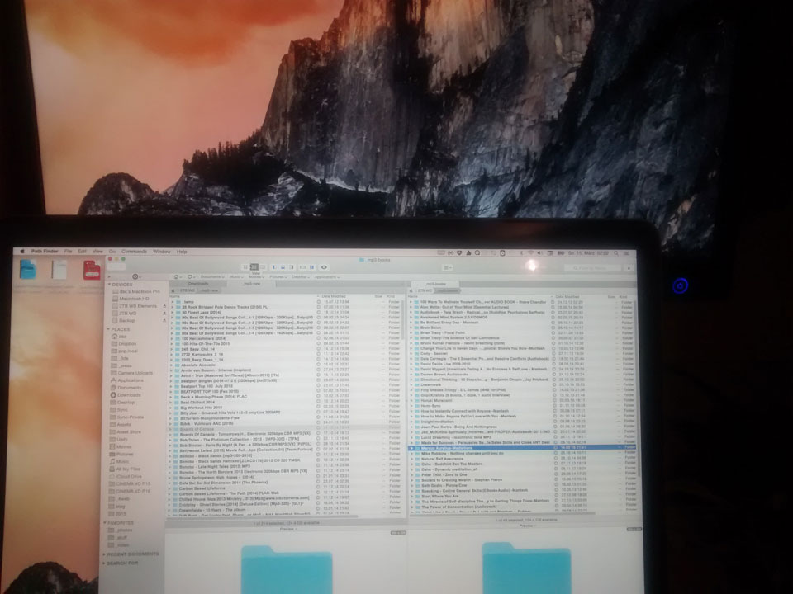Screen dimensions: 793x594
Task: Open the Go menu in menu bar
Action: pyautogui.click(x=112, y=251)
